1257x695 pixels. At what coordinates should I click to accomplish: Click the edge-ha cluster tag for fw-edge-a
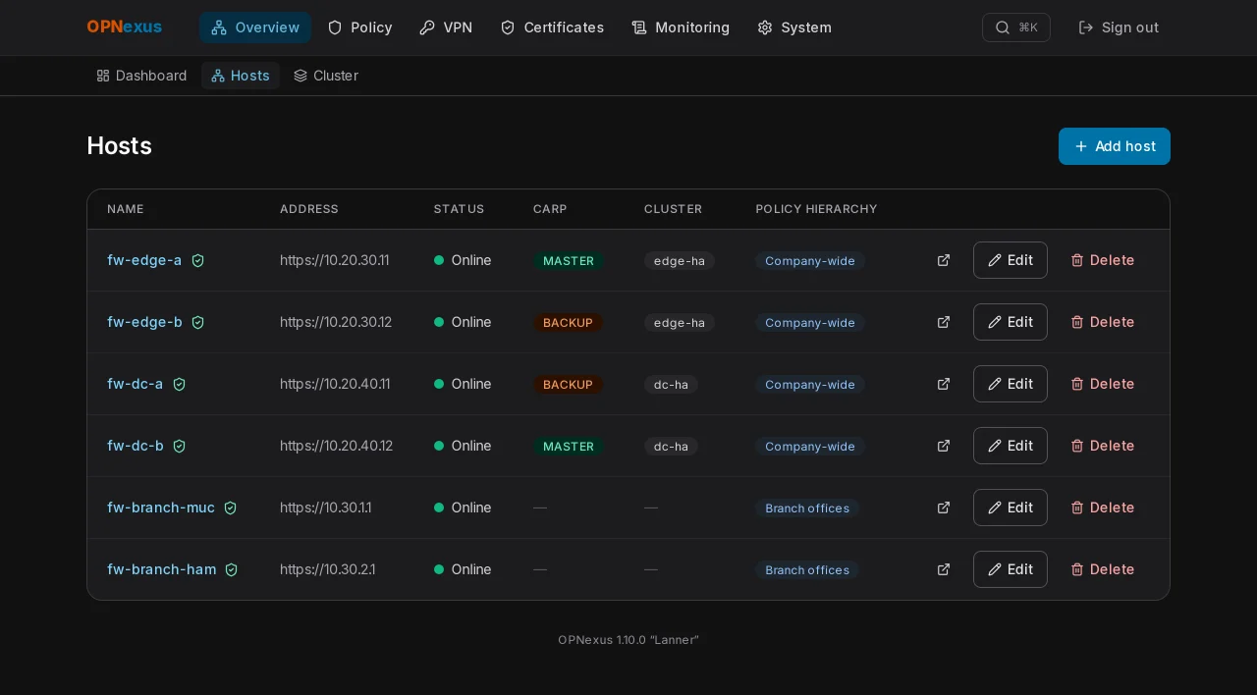tap(680, 261)
